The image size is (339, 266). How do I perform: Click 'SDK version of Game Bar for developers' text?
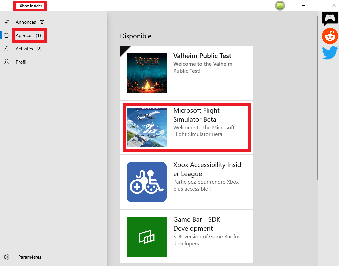(207, 240)
